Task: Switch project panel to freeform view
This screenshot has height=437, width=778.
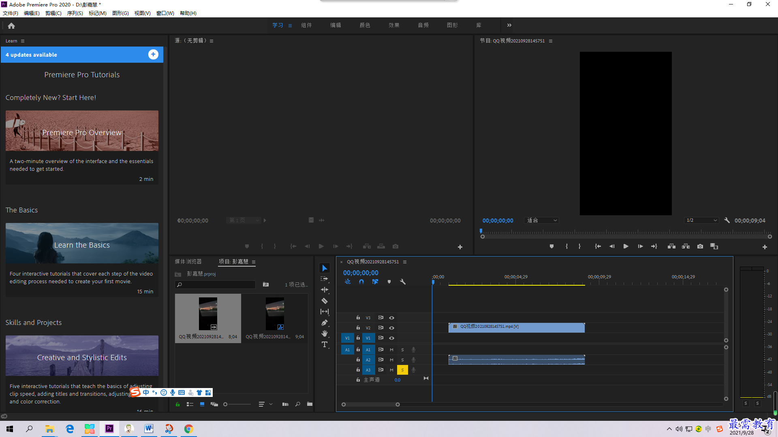Action: point(214,404)
